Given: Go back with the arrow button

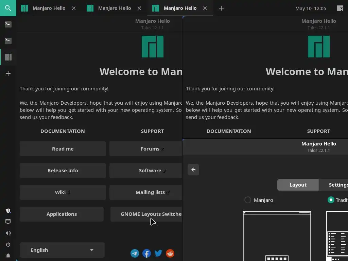Looking at the screenshot, I should point(193,170).
